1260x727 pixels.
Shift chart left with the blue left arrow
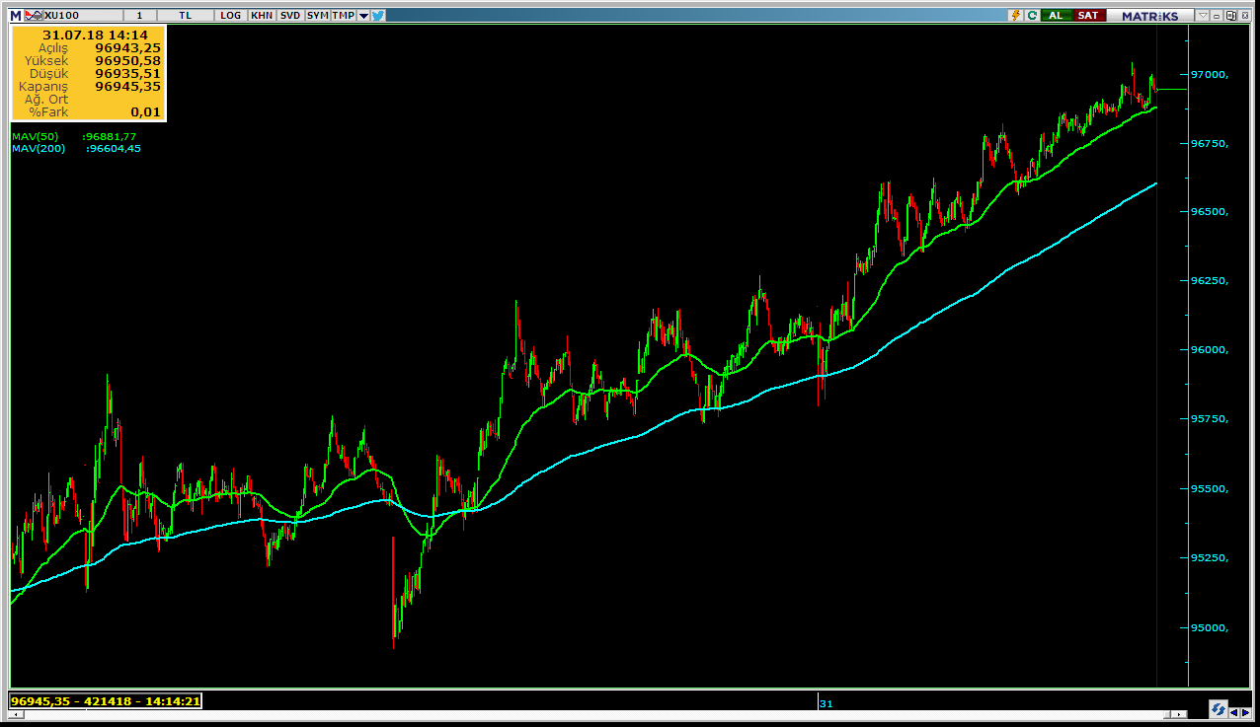pos(1233,712)
